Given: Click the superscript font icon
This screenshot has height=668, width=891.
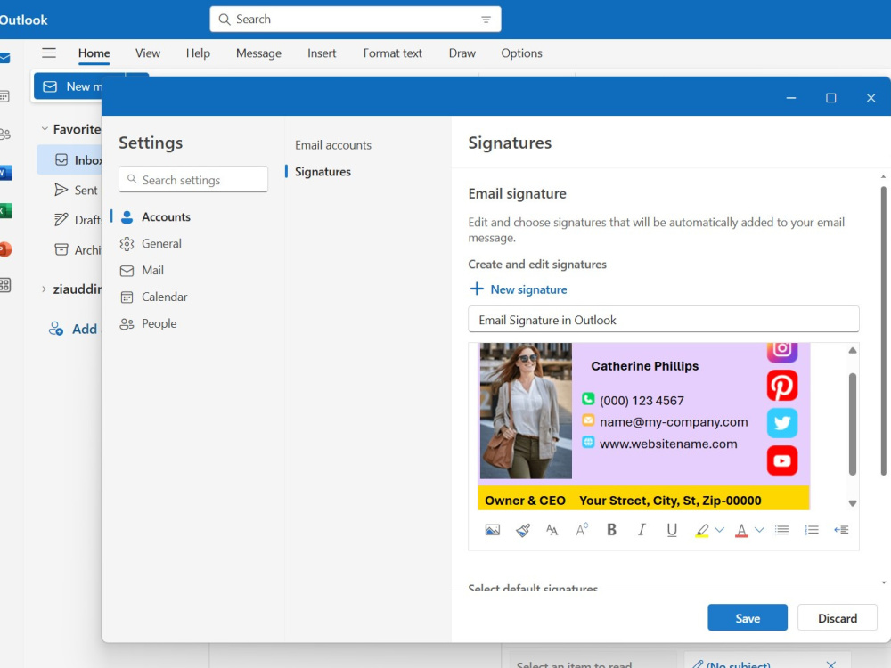Looking at the screenshot, I should pyautogui.click(x=582, y=530).
